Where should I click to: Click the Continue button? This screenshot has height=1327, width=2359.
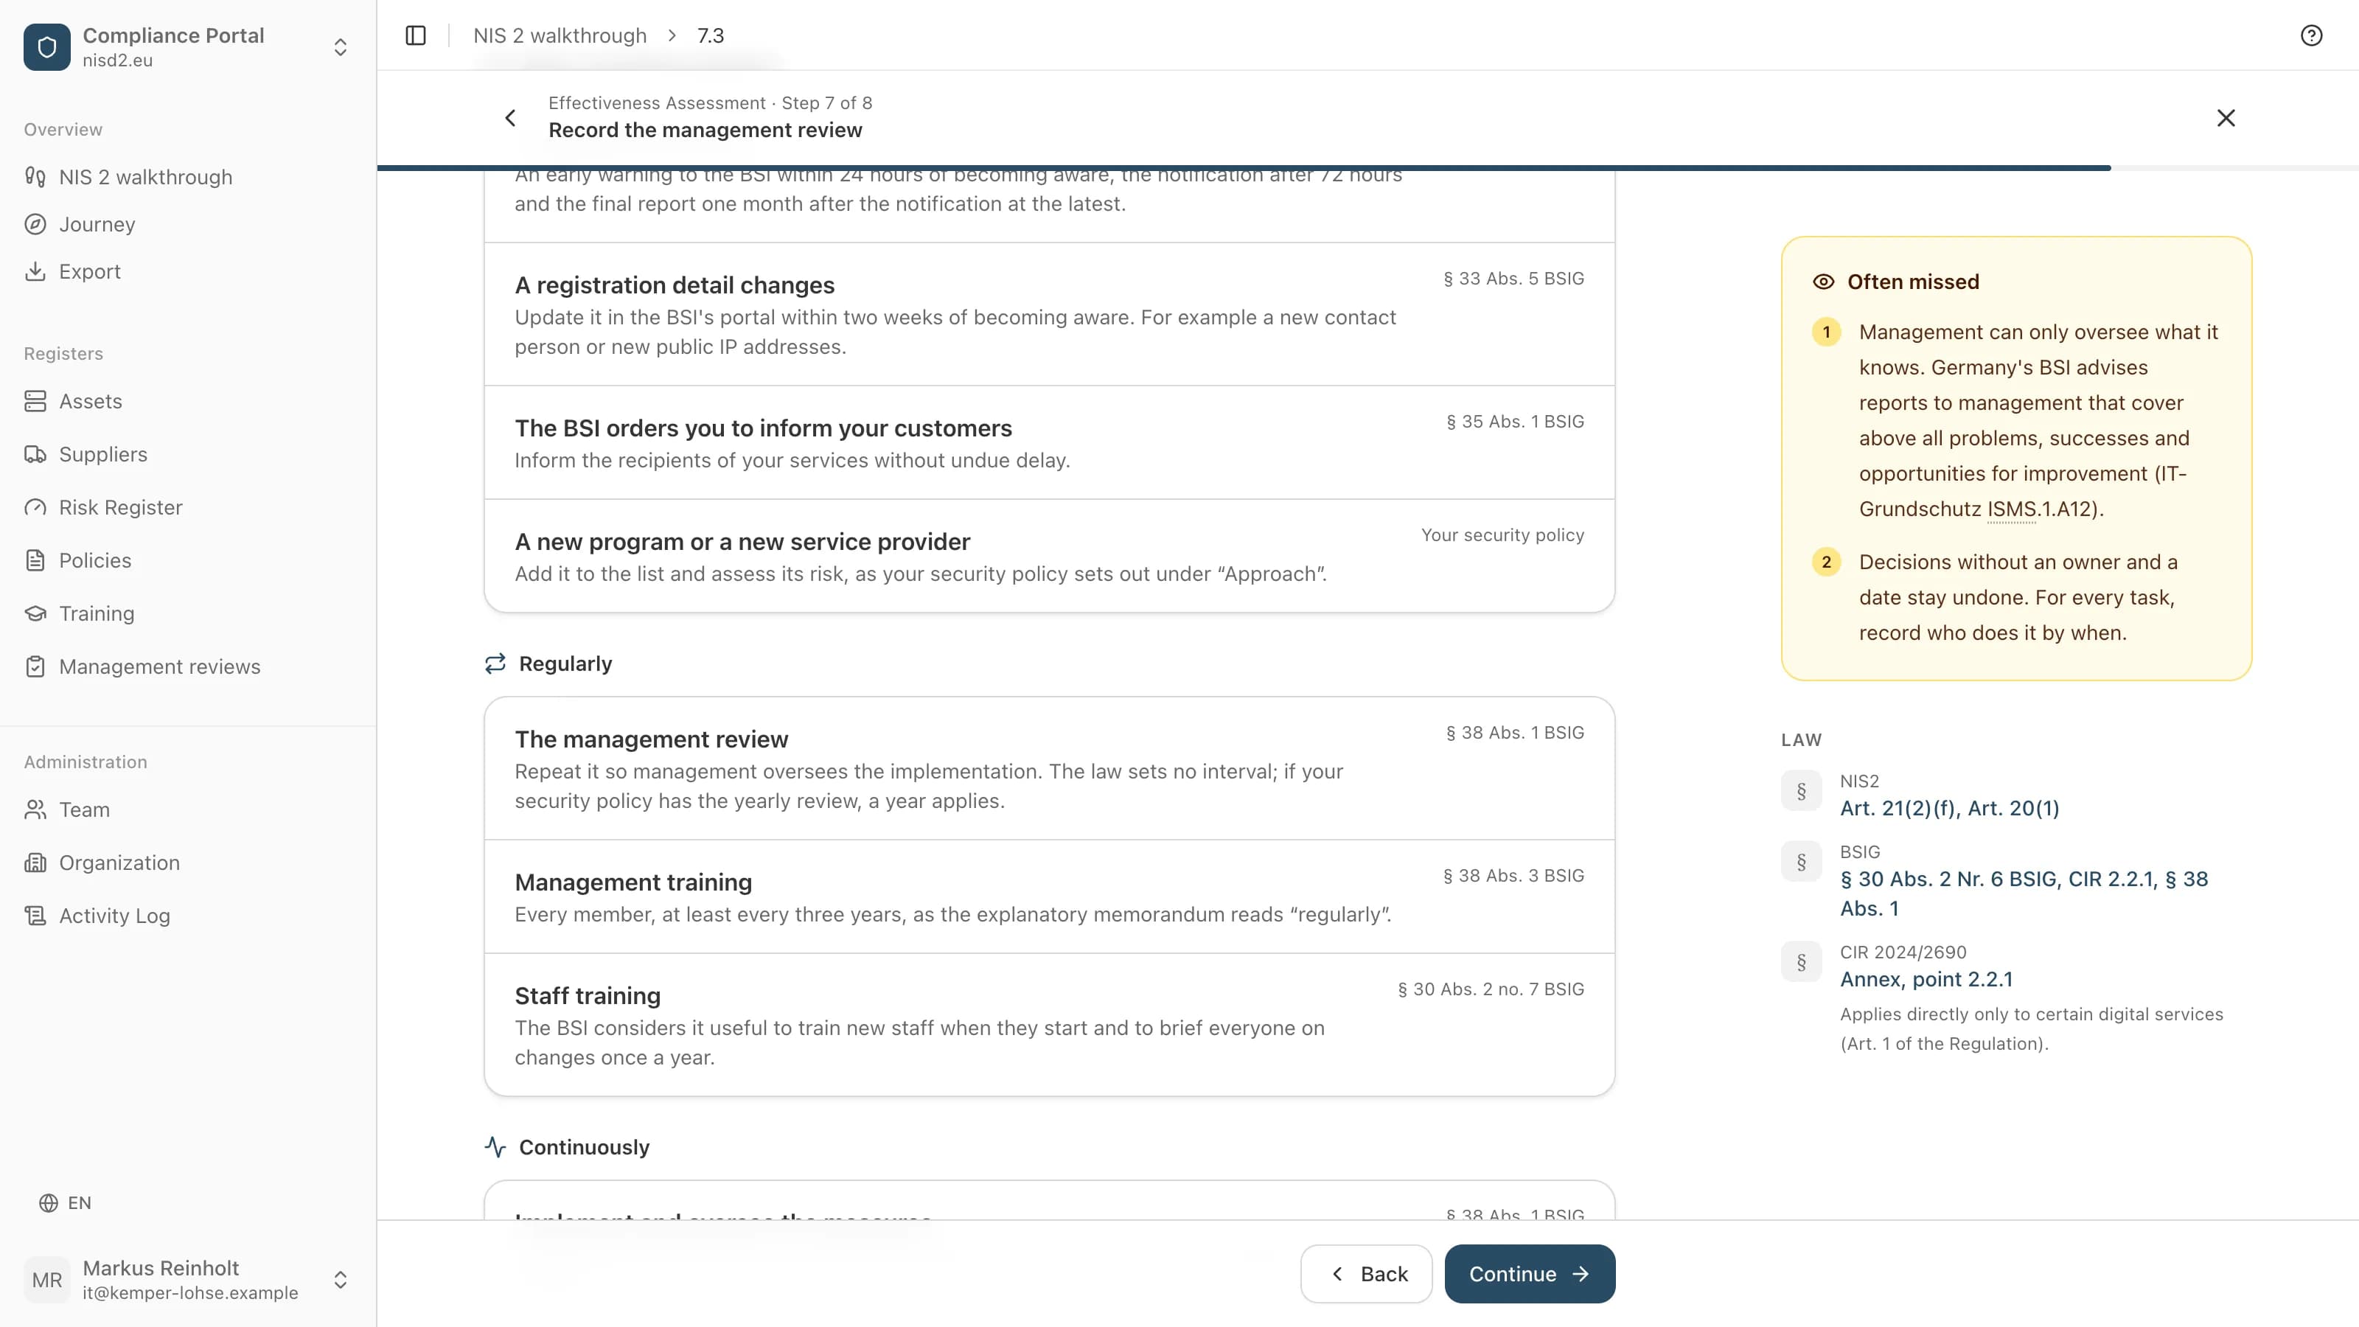[1530, 1274]
